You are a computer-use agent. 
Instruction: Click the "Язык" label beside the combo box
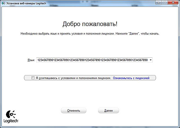pos(31,60)
